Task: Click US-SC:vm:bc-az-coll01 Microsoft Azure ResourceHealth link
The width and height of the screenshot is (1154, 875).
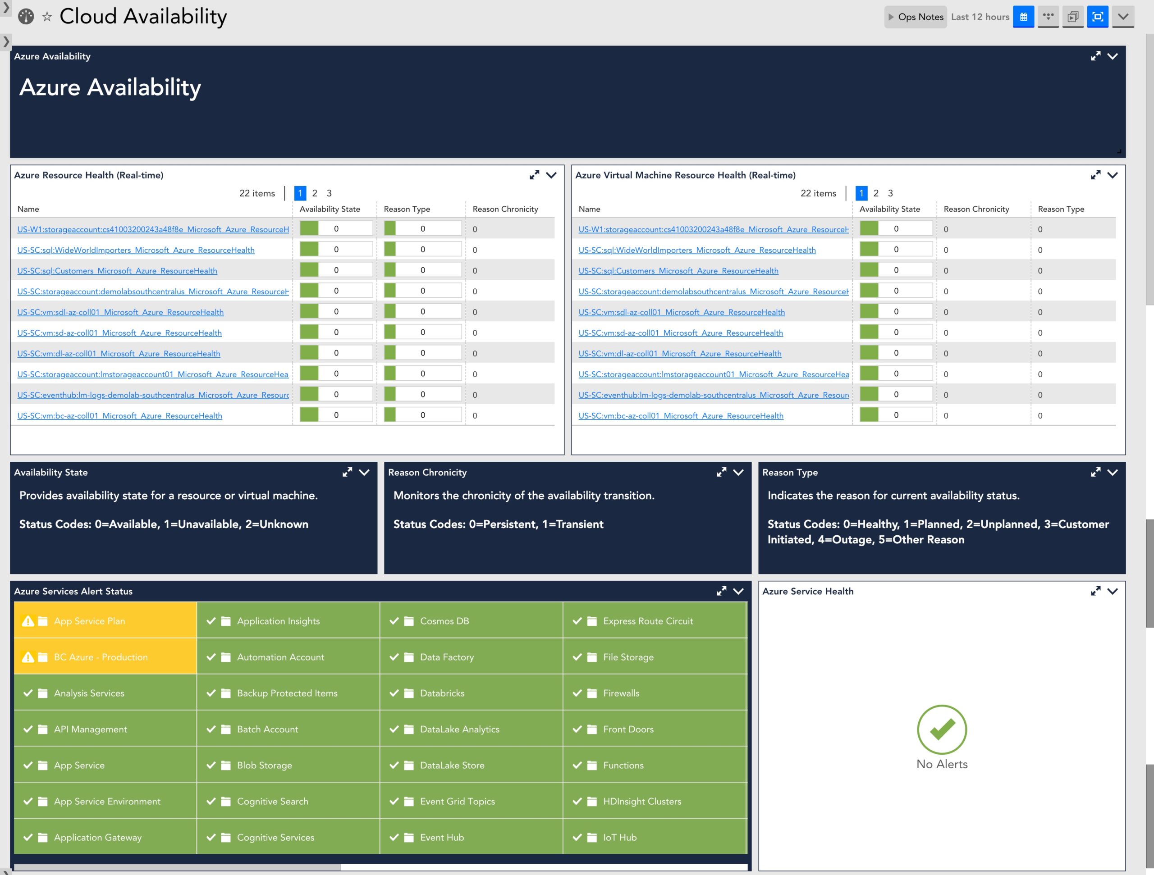Action: pyautogui.click(x=119, y=415)
